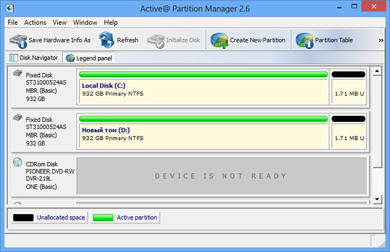
Task: Minimize the Partition Manager window
Action: (340, 7)
